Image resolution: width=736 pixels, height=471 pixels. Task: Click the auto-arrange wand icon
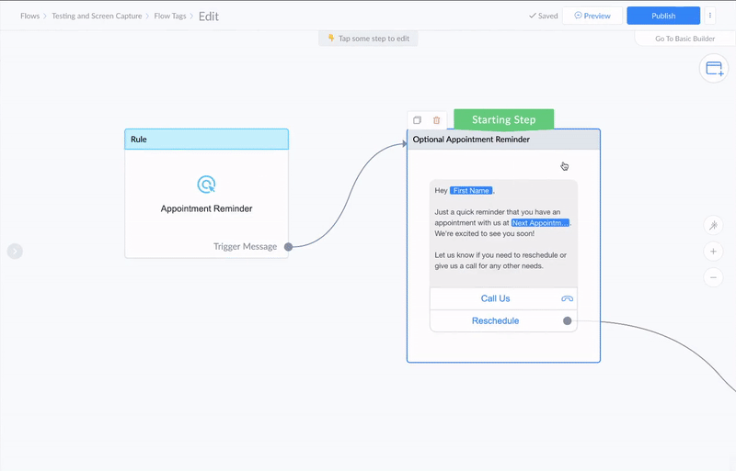point(713,226)
